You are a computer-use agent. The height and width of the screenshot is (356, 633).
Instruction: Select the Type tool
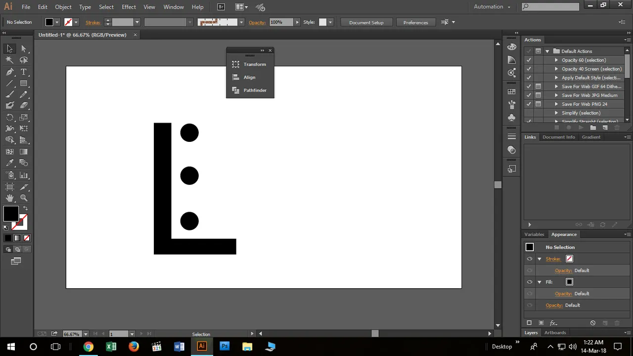[24, 72]
